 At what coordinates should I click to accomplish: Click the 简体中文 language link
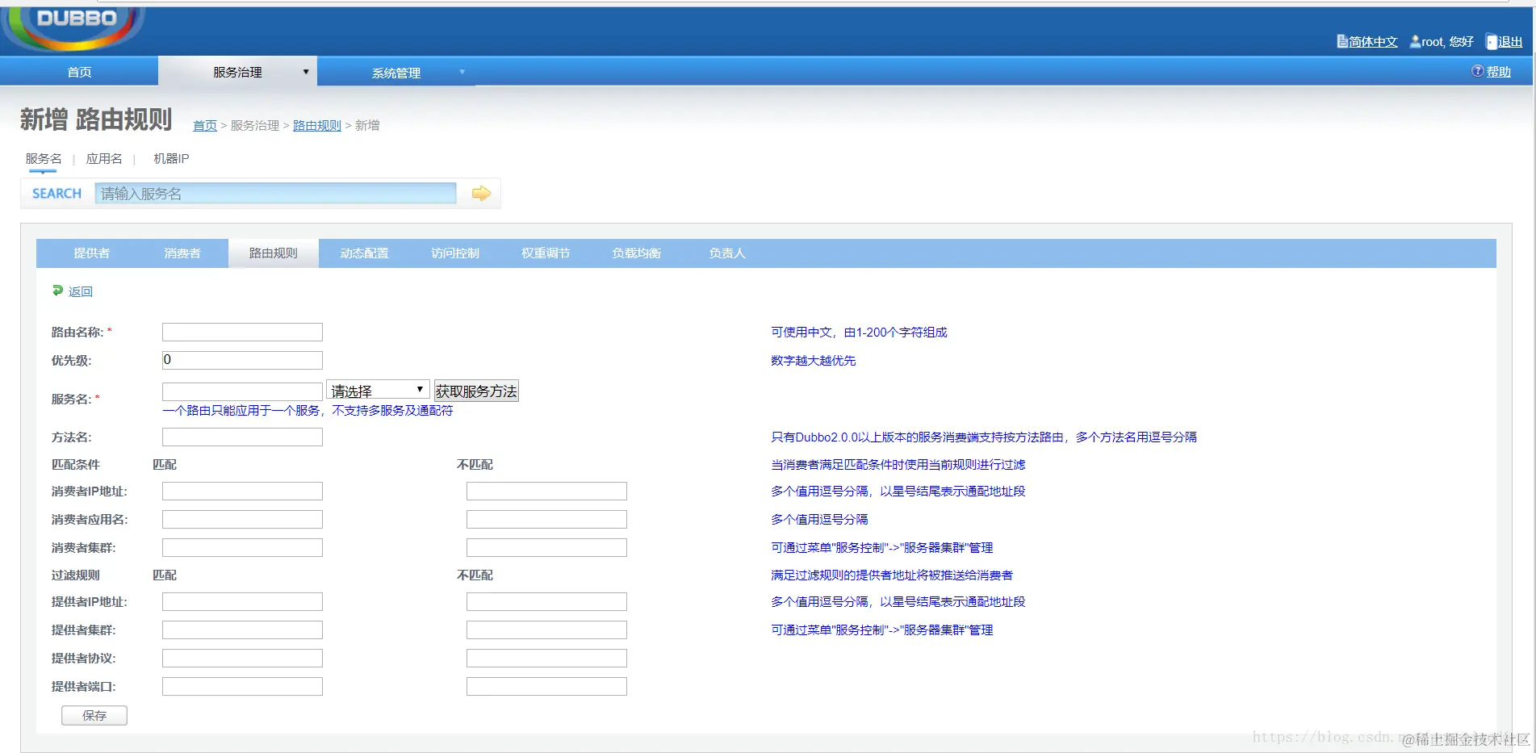coord(1373,42)
